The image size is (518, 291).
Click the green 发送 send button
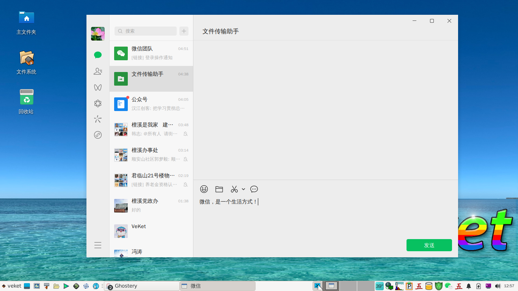point(429,245)
